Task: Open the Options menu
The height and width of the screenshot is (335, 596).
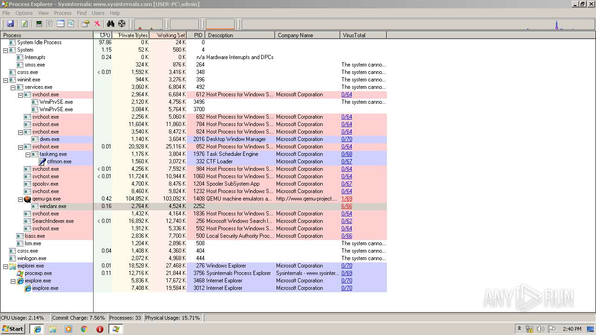Action: click(24, 13)
